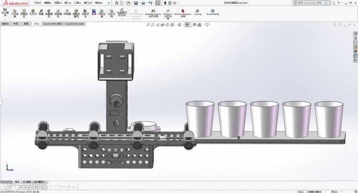
Task: Launch the SimulationXpress analysis wizard
Action: [x=153, y=13]
